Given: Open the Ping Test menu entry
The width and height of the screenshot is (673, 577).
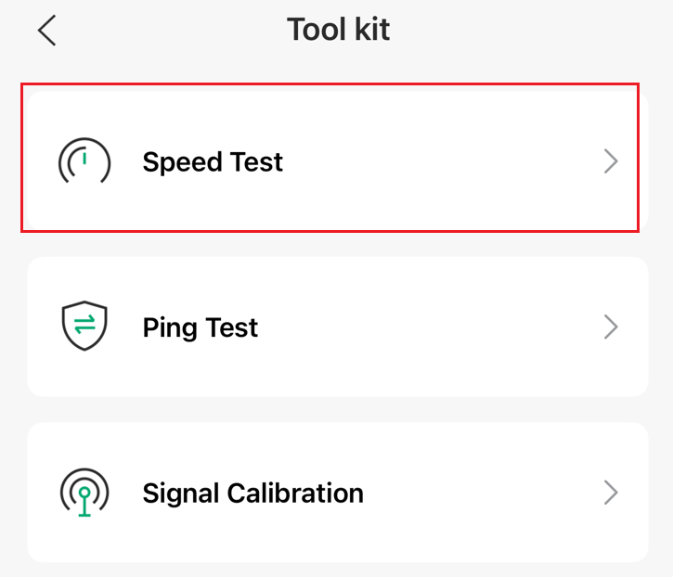Looking at the screenshot, I should point(371,327).
